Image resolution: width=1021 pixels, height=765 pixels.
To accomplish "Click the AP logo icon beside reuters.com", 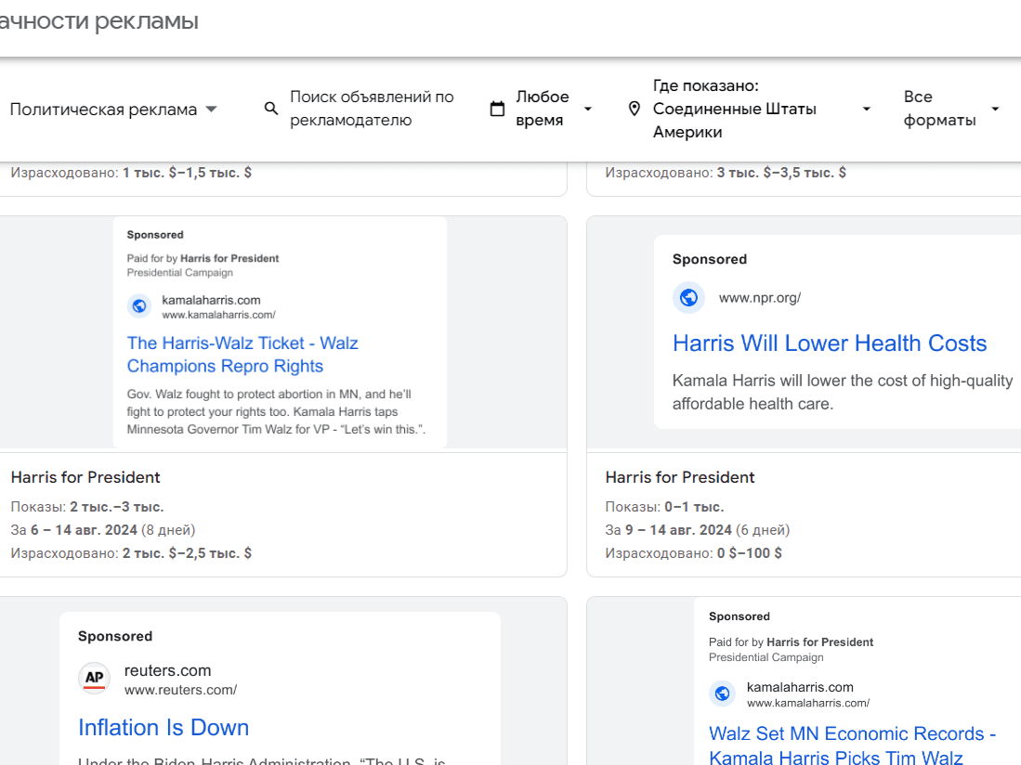I will click(95, 678).
